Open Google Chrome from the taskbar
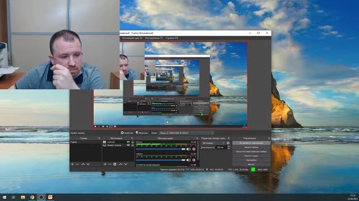 pyautogui.click(x=32, y=197)
